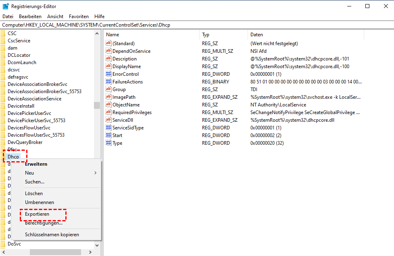Click the string icon beside ImagePath
This screenshot has height=256, width=394.
(x=108, y=97)
